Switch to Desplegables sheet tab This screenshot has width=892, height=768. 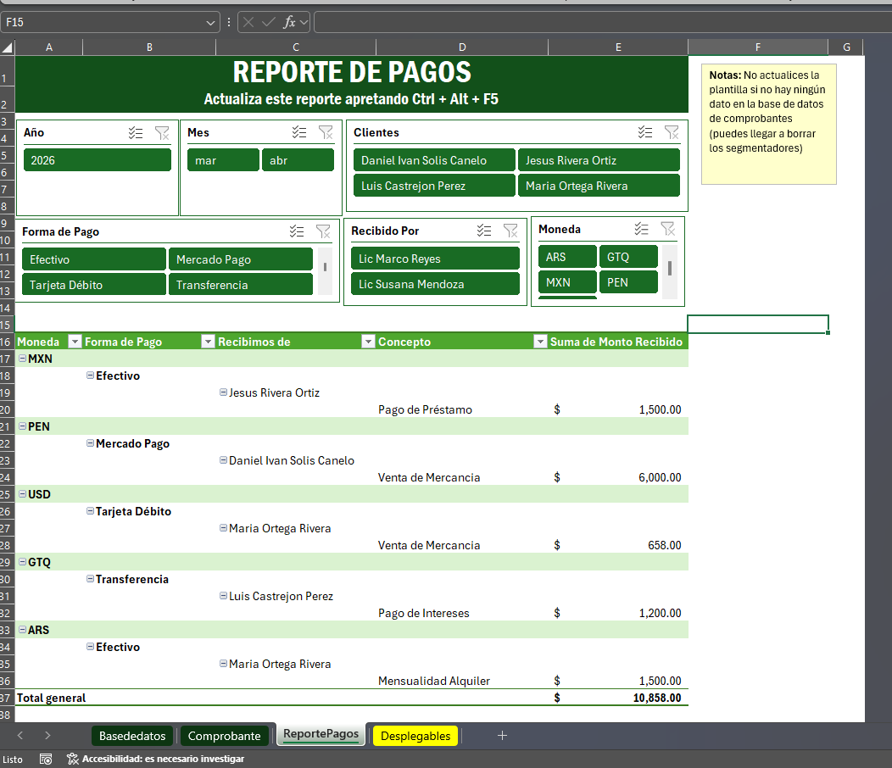tap(415, 736)
